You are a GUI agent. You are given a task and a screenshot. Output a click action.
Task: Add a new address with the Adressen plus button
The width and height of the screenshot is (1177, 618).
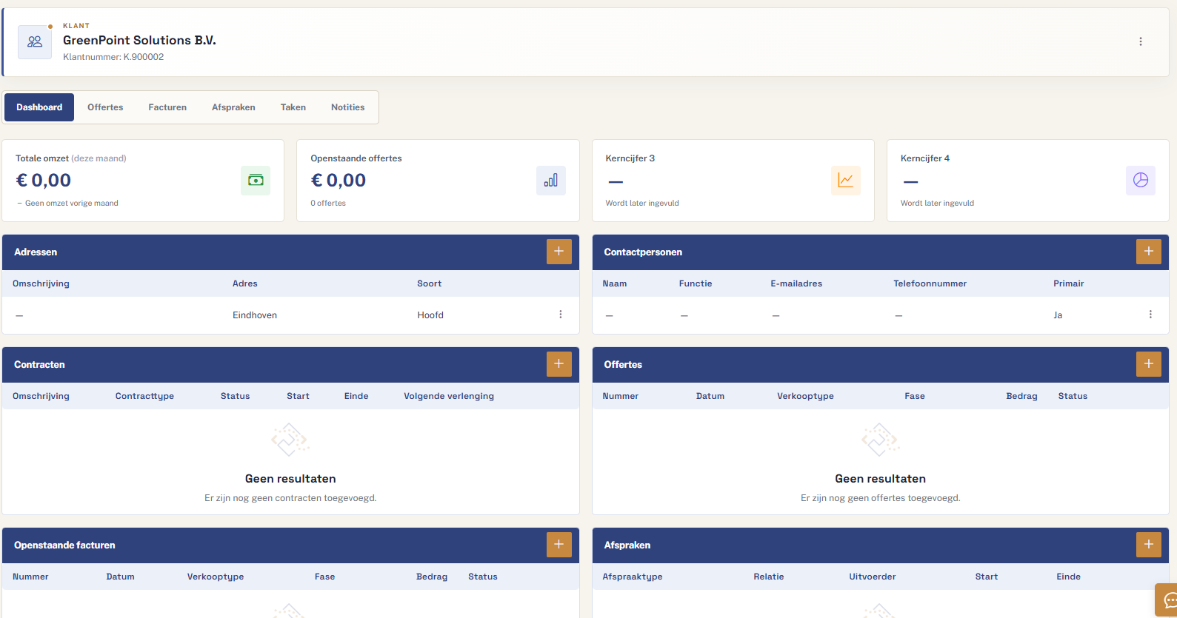559,252
